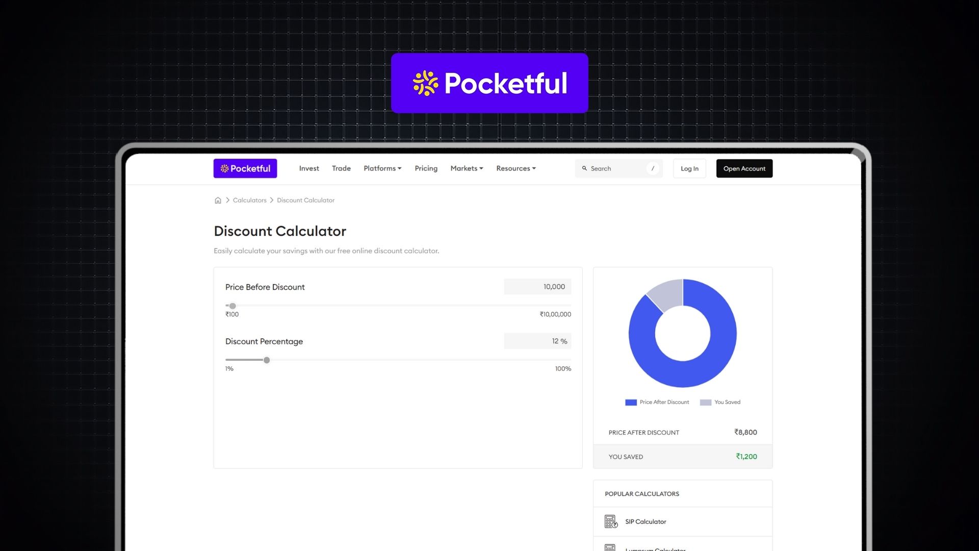Open the Calculators breadcrumb link

tap(249, 200)
